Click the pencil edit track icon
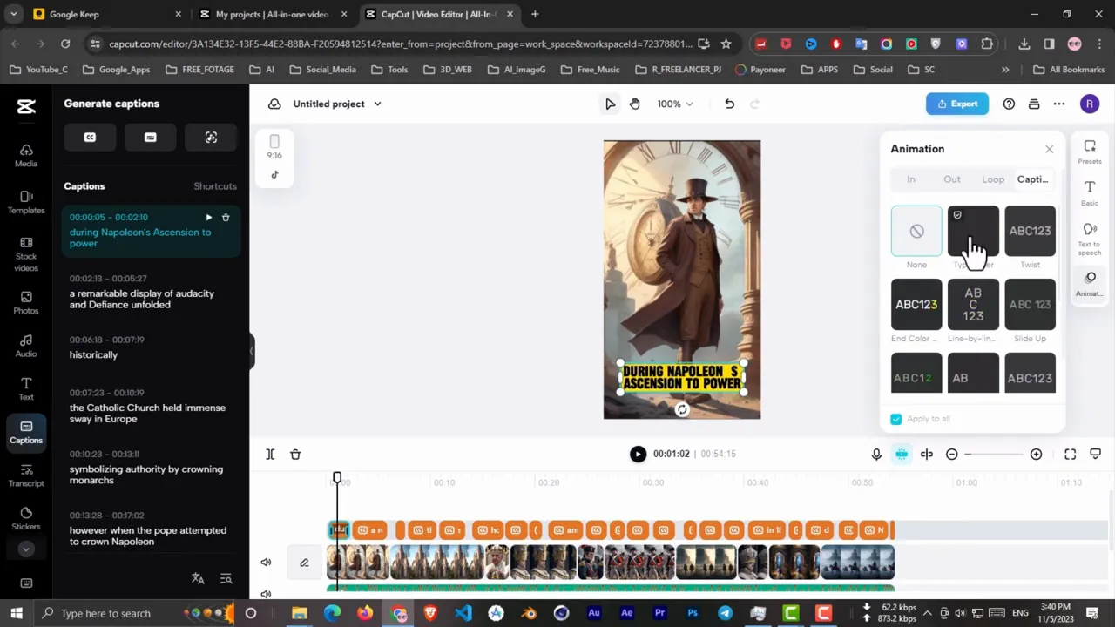1115x627 pixels. pyautogui.click(x=304, y=563)
